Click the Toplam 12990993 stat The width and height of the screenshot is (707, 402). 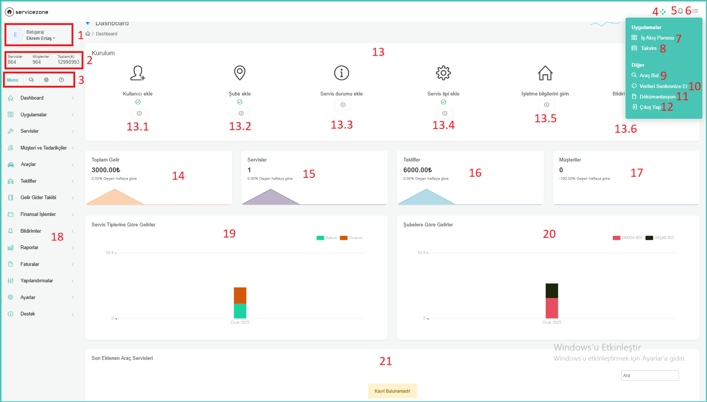click(69, 60)
